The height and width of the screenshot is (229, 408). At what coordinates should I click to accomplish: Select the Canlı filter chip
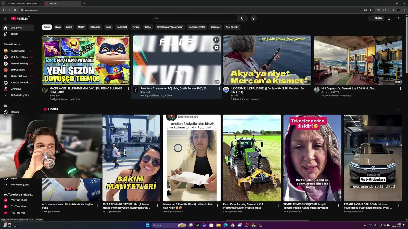[x=108, y=27]
